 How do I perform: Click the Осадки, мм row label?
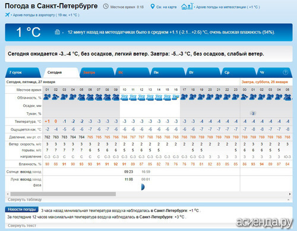point(32,106)
